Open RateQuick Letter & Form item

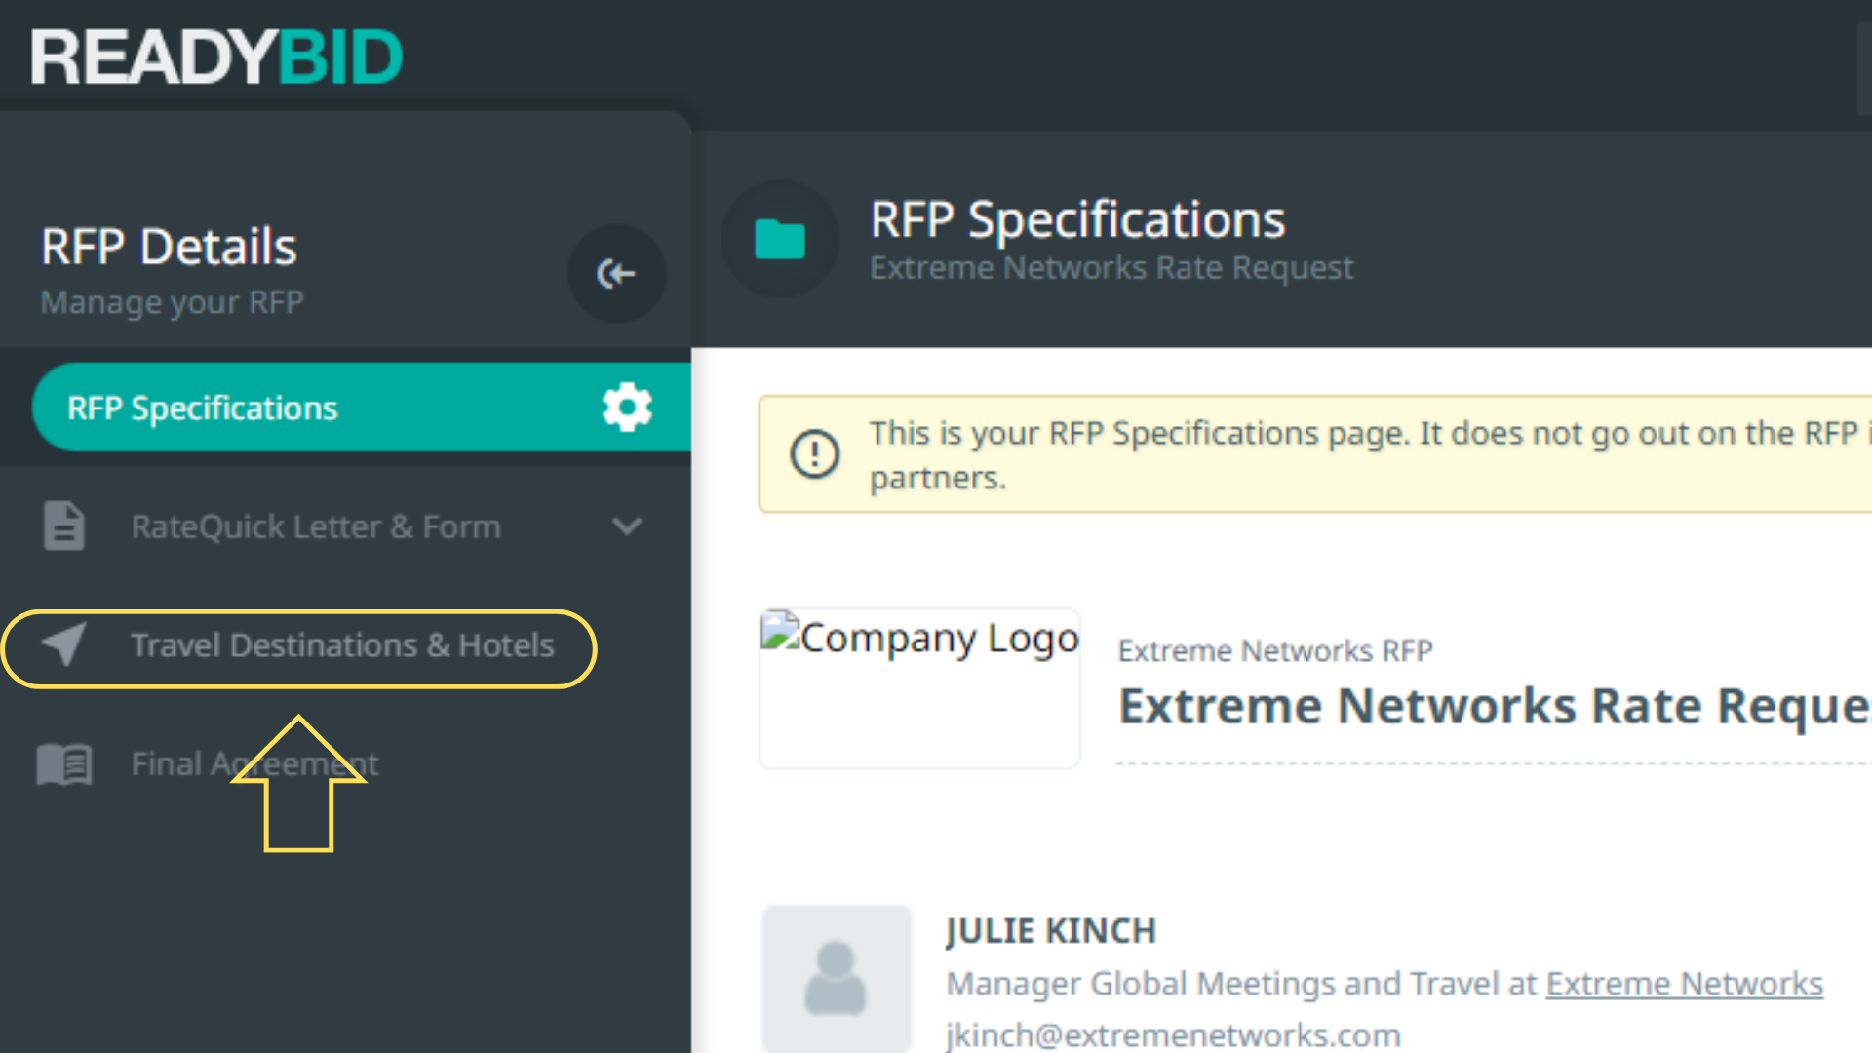pos(316,526)
